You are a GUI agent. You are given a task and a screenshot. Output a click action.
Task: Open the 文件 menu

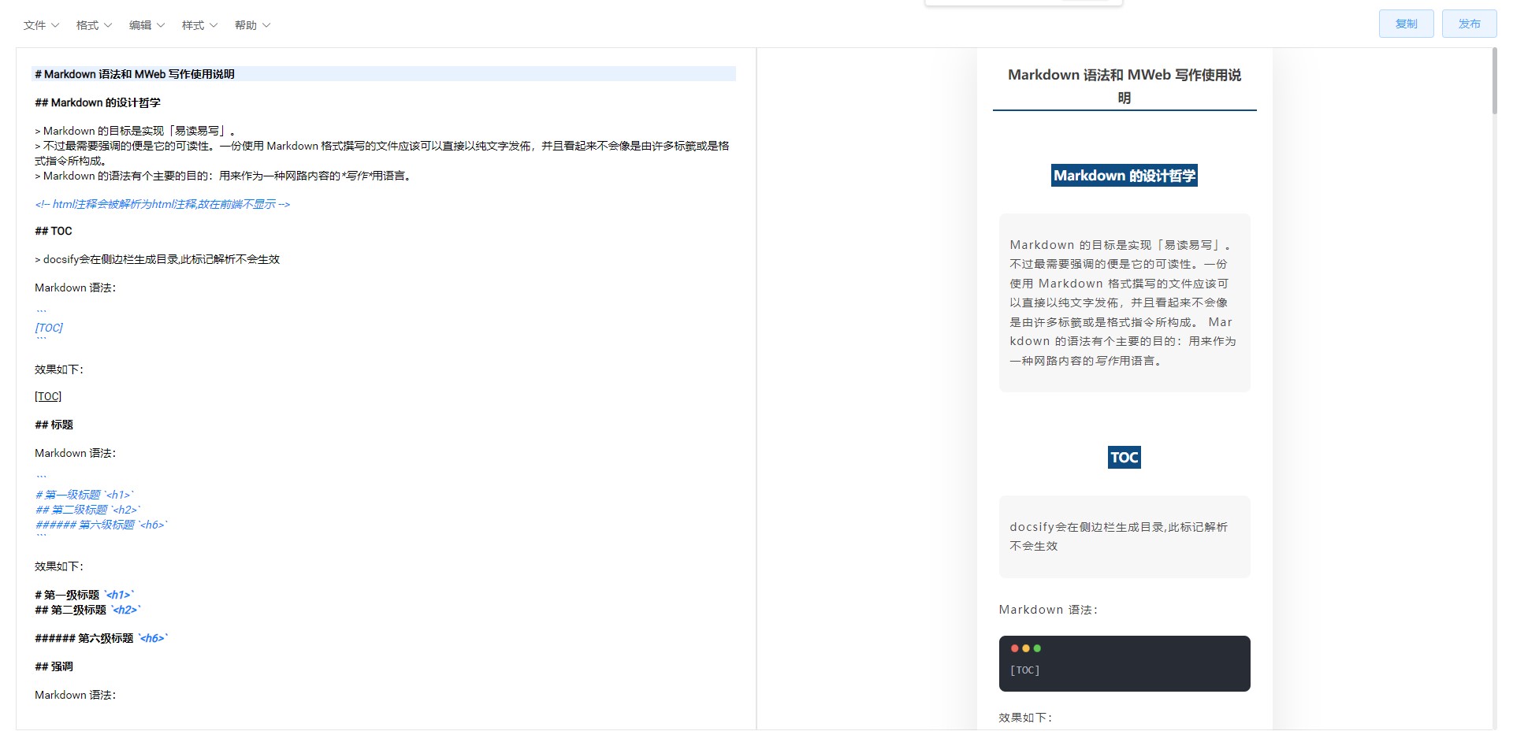pos(41,25)
